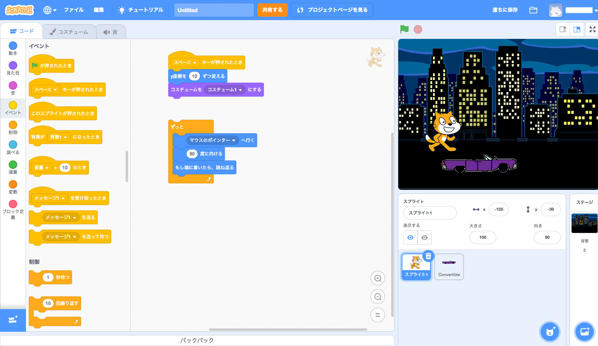
Task: Click value 10 in 音量 block
Action: 65,168
